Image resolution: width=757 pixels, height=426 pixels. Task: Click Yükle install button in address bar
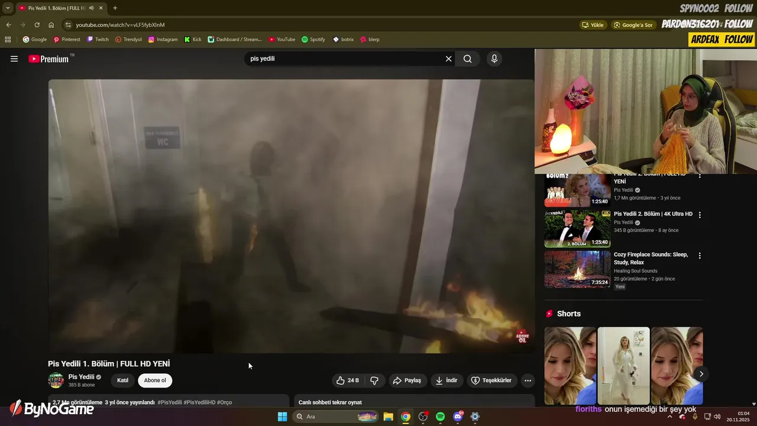pyautogui.click(x=593, y=25)
